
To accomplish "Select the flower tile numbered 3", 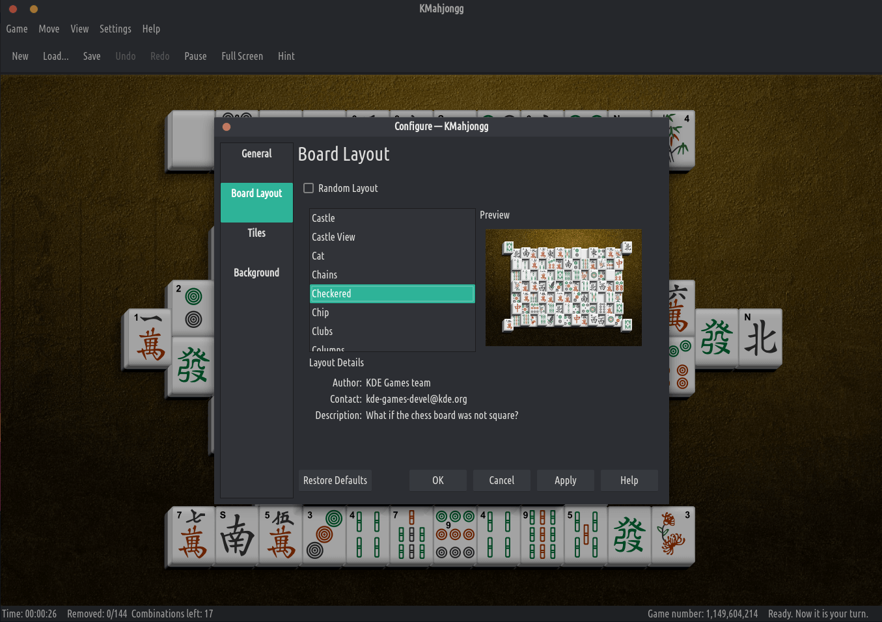I will tap(673, 535).
